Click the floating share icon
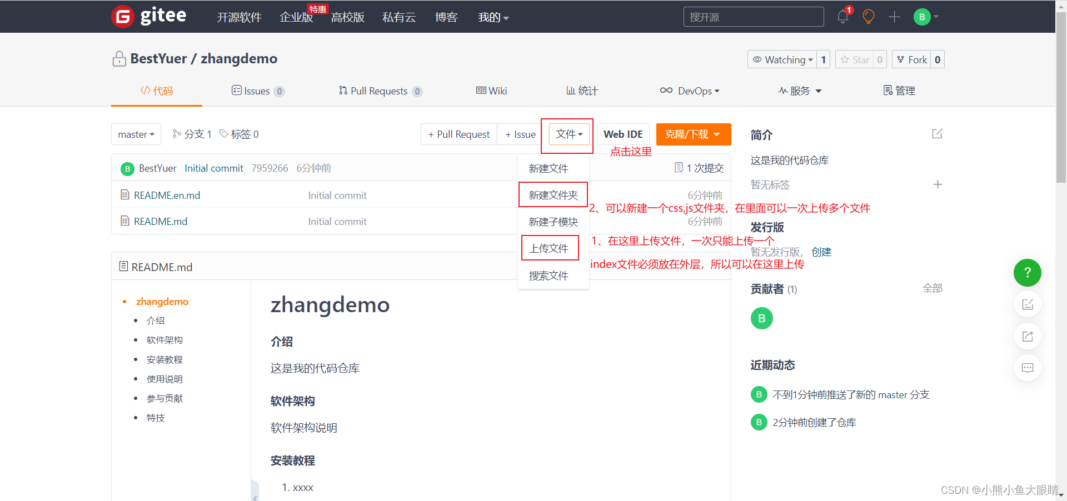 point(1028,336)
